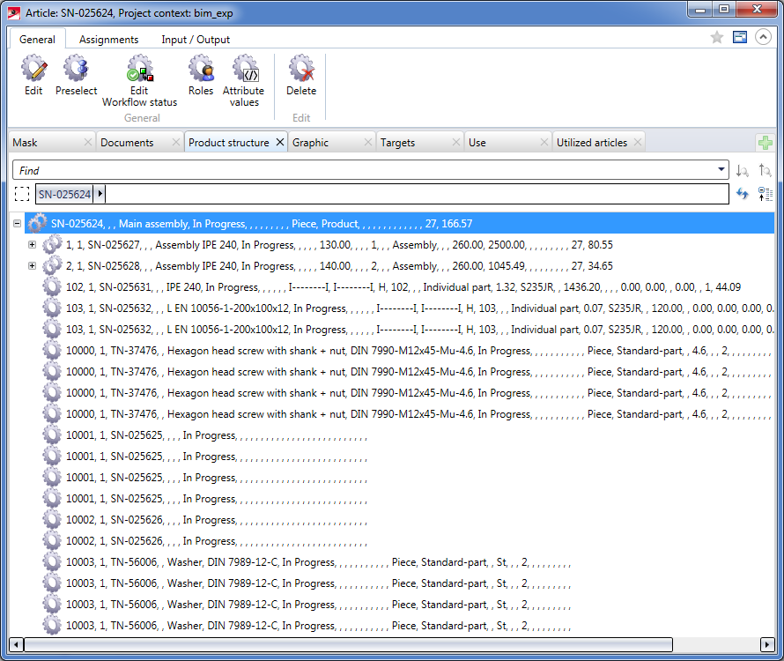Close the Targets tab
784x661 pixels.
click(456, 142)
